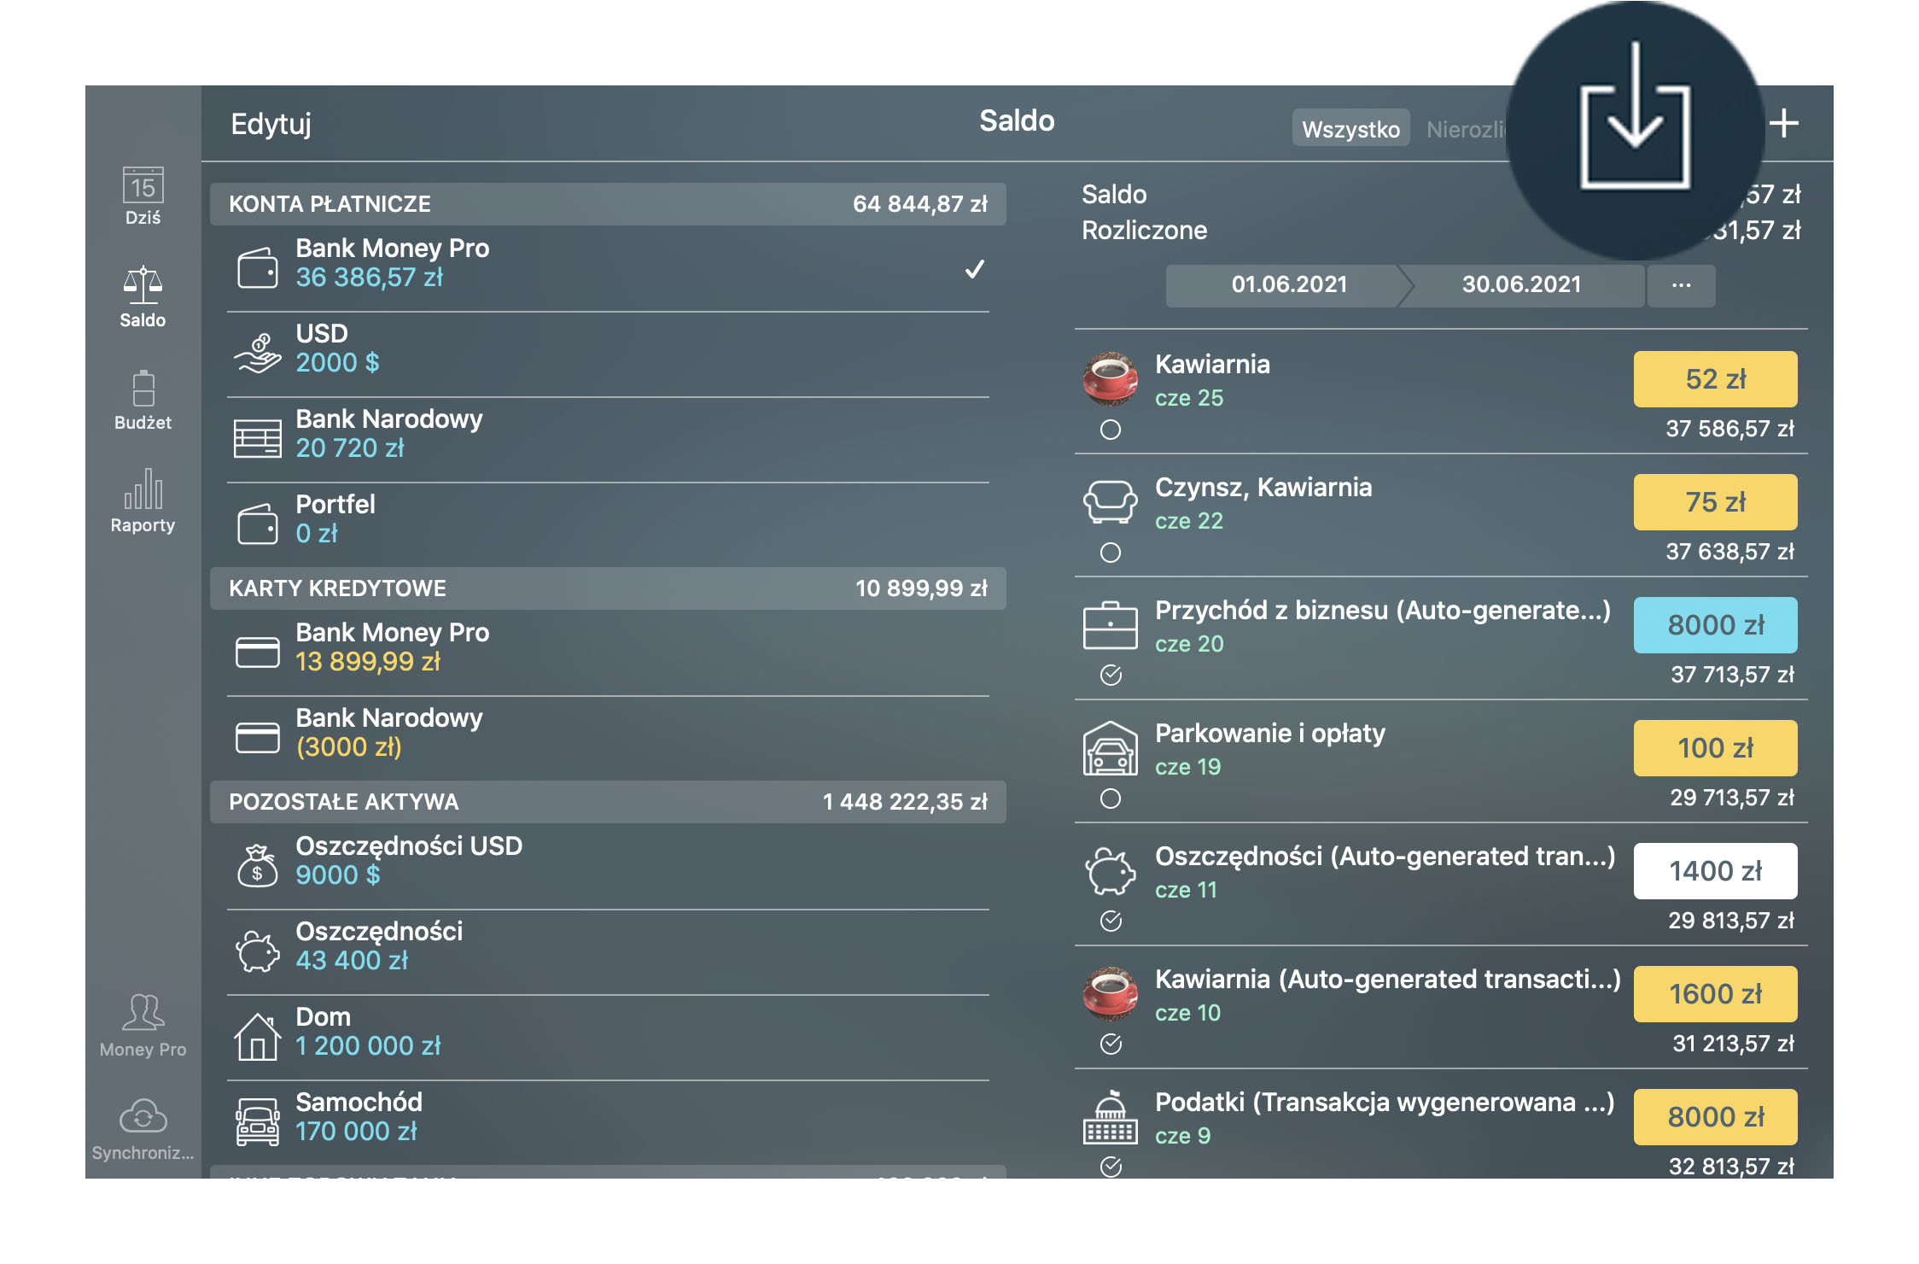Screen dimensions: 1919x1264
Task: Click Parkowanie i opłaty garage icon
Action: (1110, 748)
